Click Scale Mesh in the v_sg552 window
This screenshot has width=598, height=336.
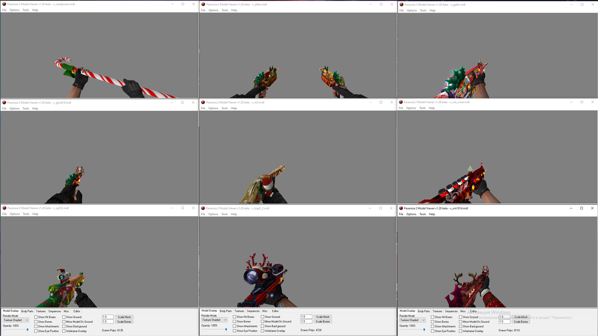pyautogui.click(x=124, y=317)
